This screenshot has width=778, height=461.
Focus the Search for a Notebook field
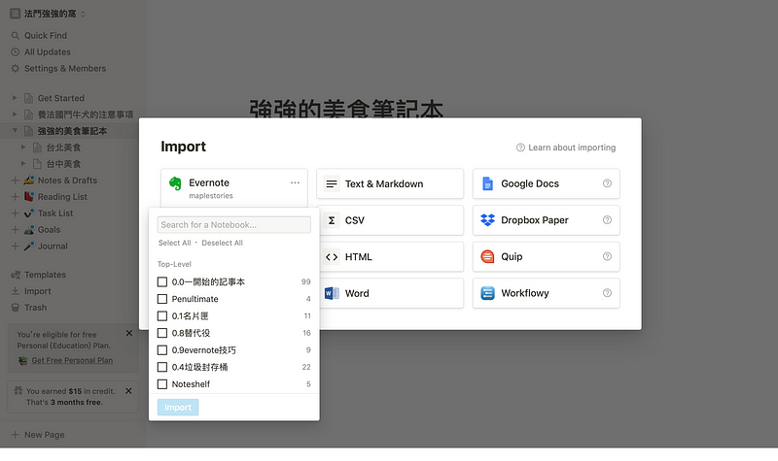[x=234, y=225]
